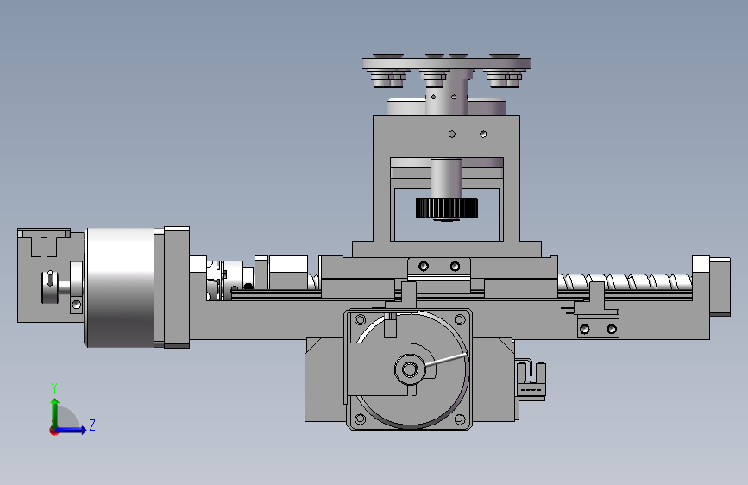This screenshot has width=748, height=485.
Task: Select the vertical shaft above the gear
Action: pyautogui.click(x=447, y=179)
